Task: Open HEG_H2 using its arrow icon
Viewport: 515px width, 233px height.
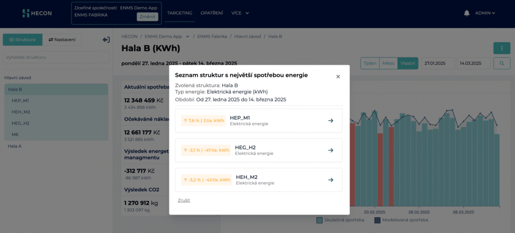Action: coord(331,150)
